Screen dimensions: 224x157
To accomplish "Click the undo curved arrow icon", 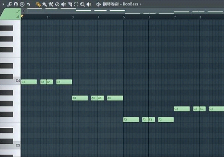I will point(28,4).
